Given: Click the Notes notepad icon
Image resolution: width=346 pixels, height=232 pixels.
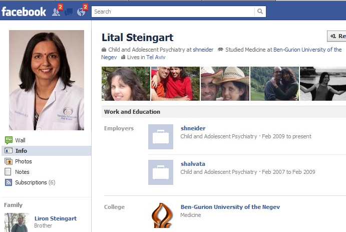Looking at the screenshot, I should (x=8, y=172).
